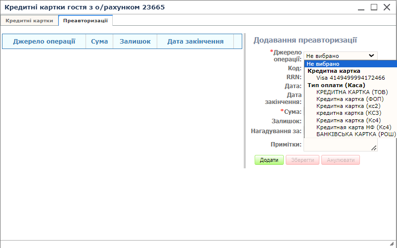Pick КРЕДИТНА КАРТКА (ТОВ) option
Viewport: 397px width, 248px height.
pos(352,92)
